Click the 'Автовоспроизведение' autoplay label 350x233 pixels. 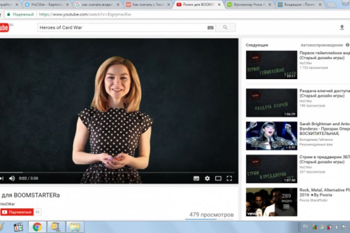(322, 45)
